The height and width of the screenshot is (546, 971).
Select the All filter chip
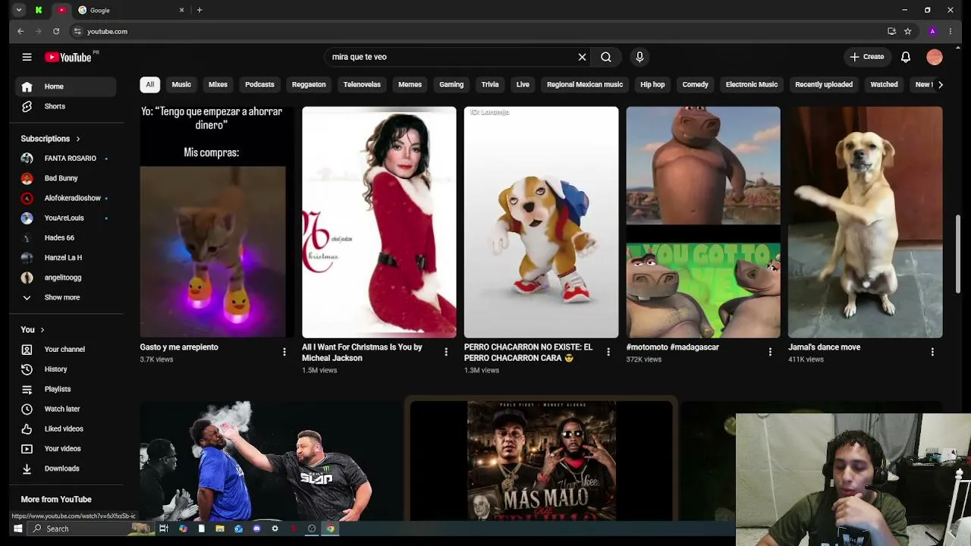150,84
